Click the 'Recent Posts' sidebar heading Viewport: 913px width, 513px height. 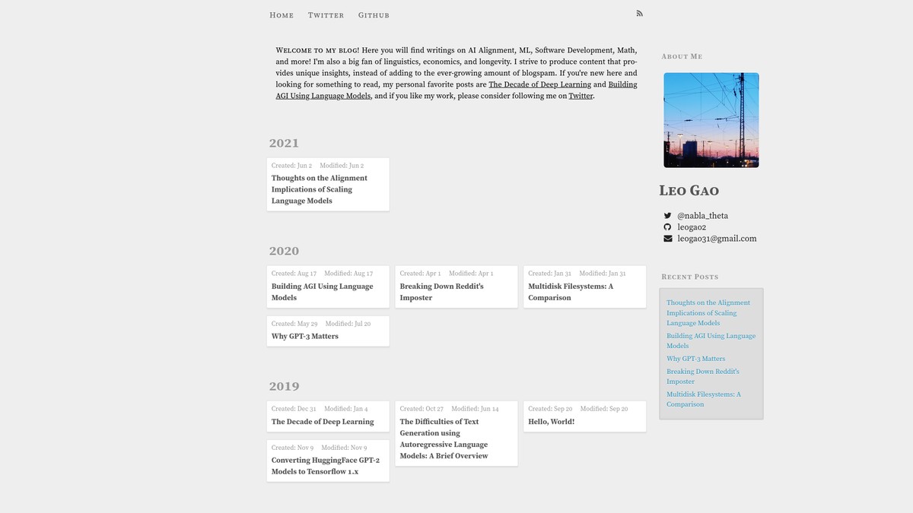(x=690, y=277)
